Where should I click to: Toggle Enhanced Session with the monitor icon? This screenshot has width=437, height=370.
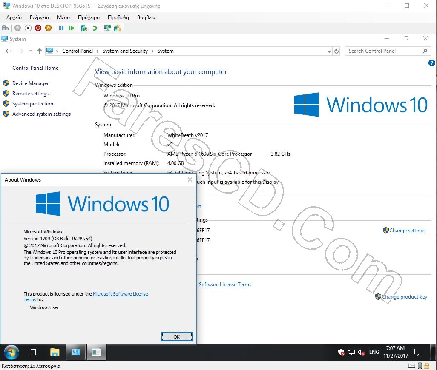click(107, 28)
